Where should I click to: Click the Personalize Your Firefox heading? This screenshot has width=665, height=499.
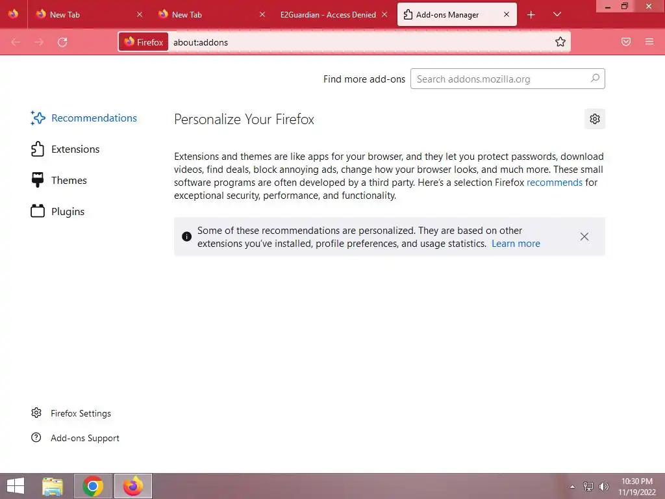pyautogui.click(x=244, y=120)
